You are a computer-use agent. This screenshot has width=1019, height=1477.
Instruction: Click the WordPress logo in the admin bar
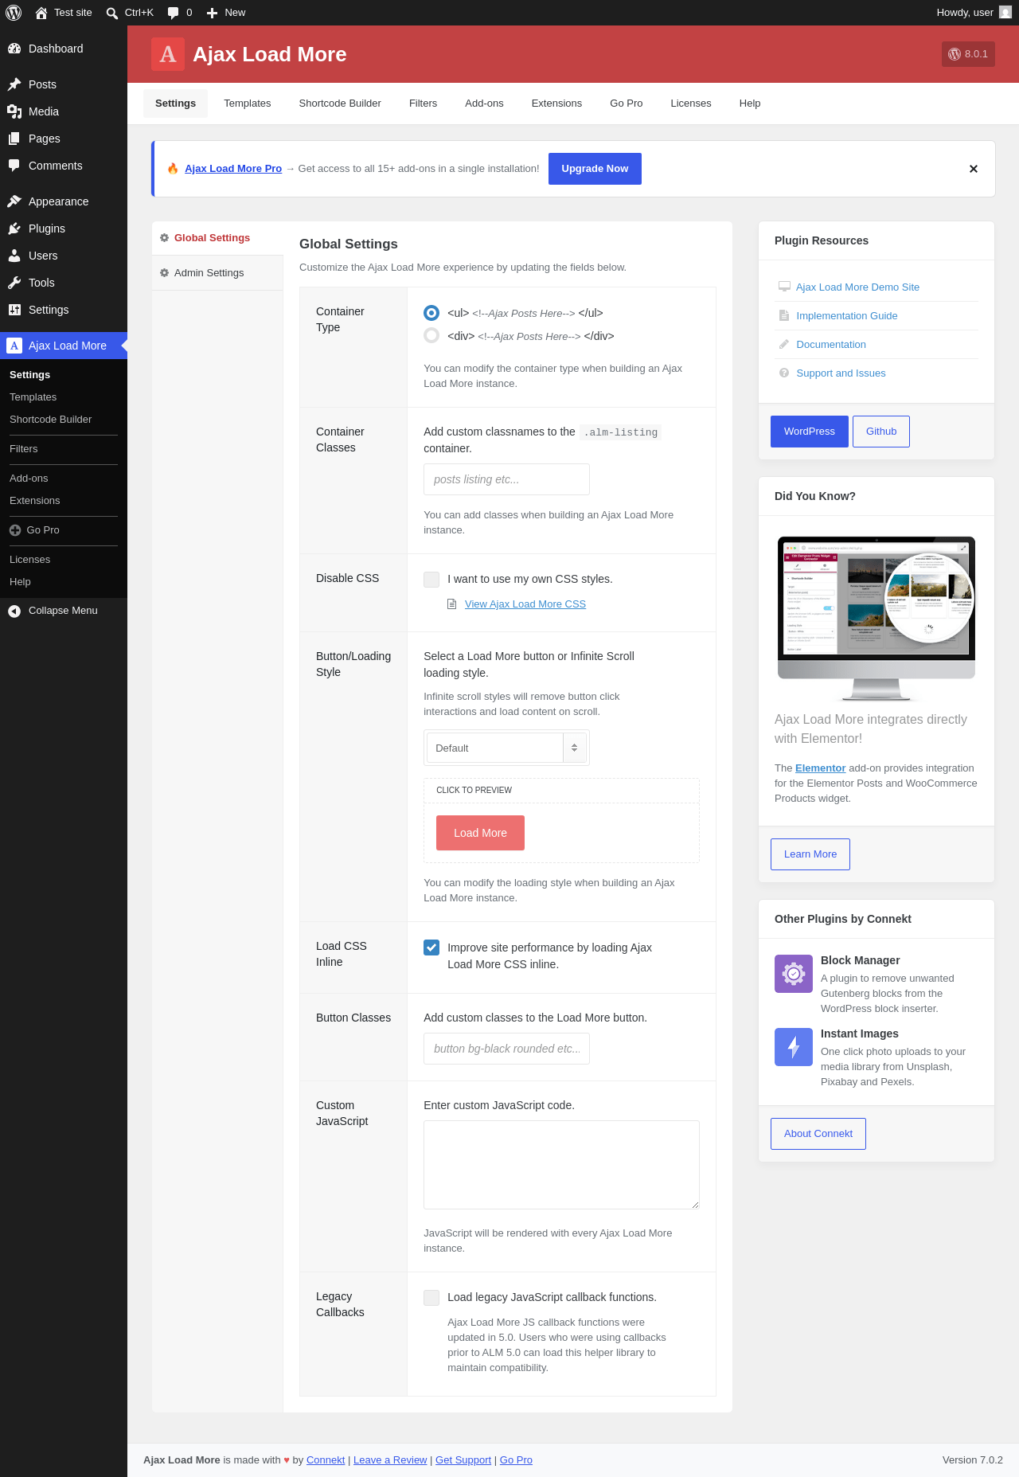pos(14,13)
